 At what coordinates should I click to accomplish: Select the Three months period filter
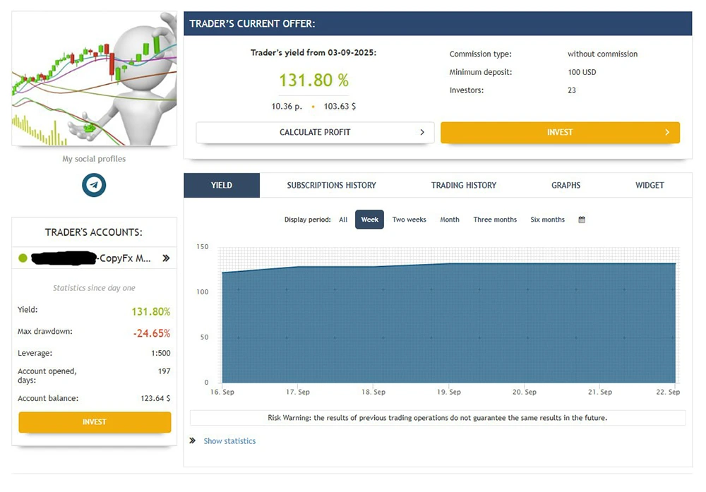495,220
